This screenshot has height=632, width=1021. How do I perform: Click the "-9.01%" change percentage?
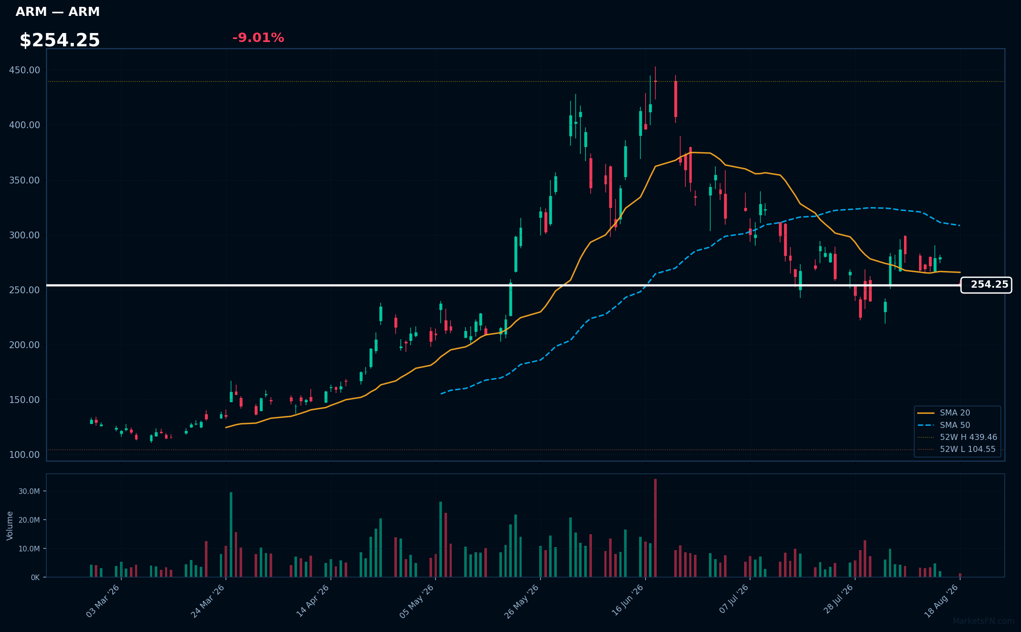[x=258, y=38]
